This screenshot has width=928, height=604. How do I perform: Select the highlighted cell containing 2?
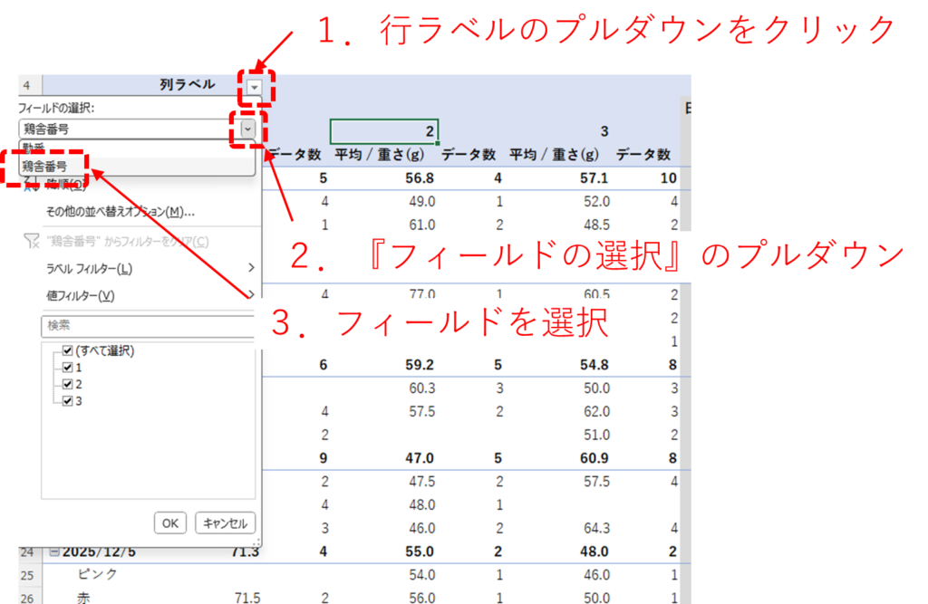point(384,131)
